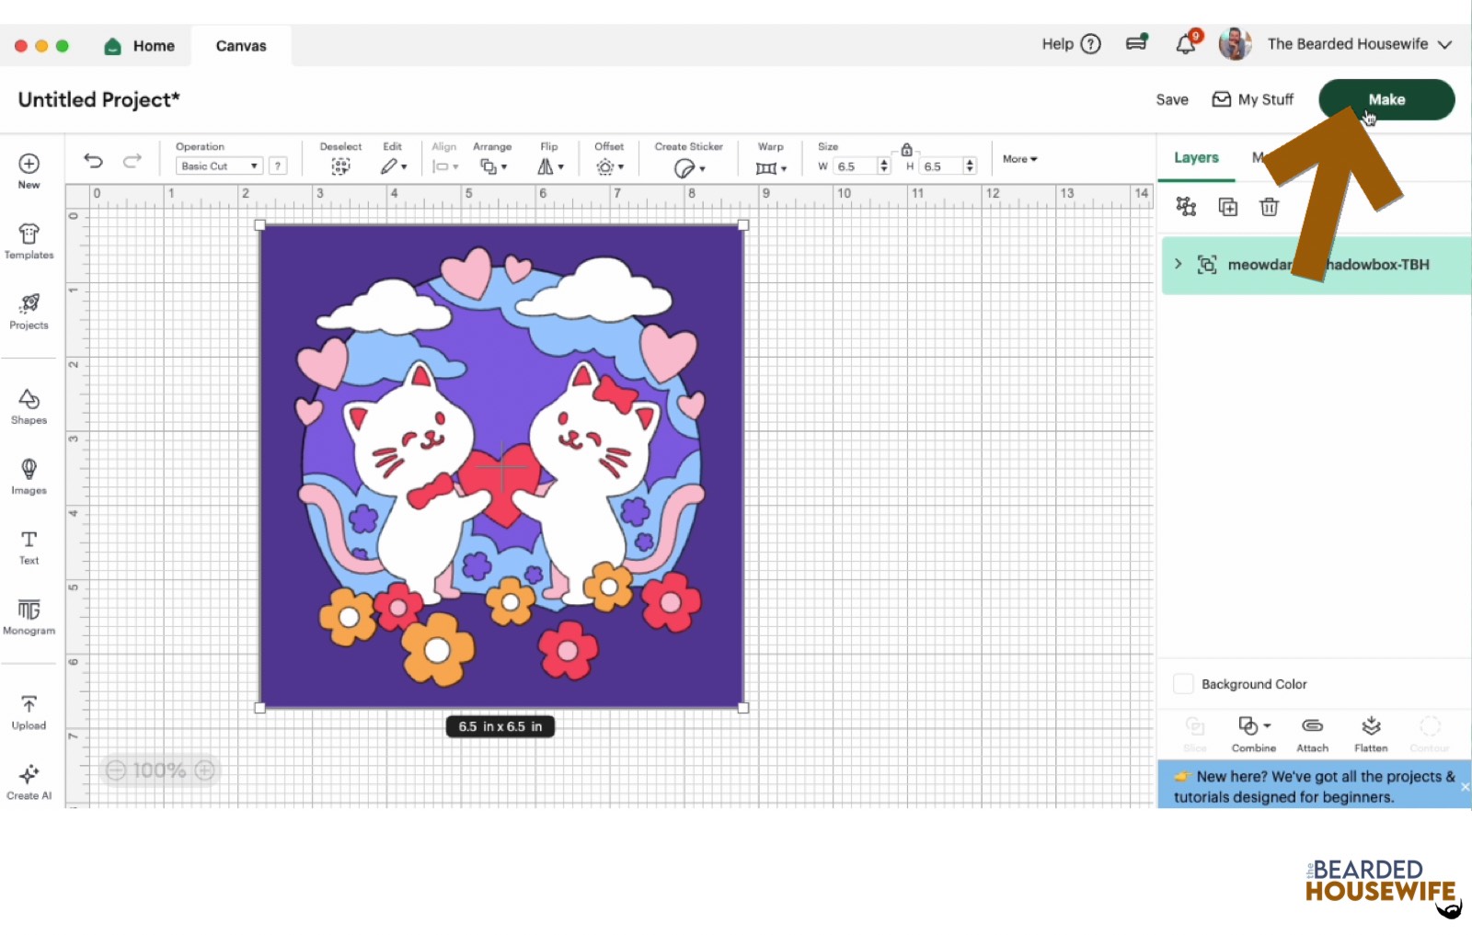Image resolution: width=1472 pixels, height=935 pixels.
Task: Delete layer with the trash icon
Action: pos(1269,207)
